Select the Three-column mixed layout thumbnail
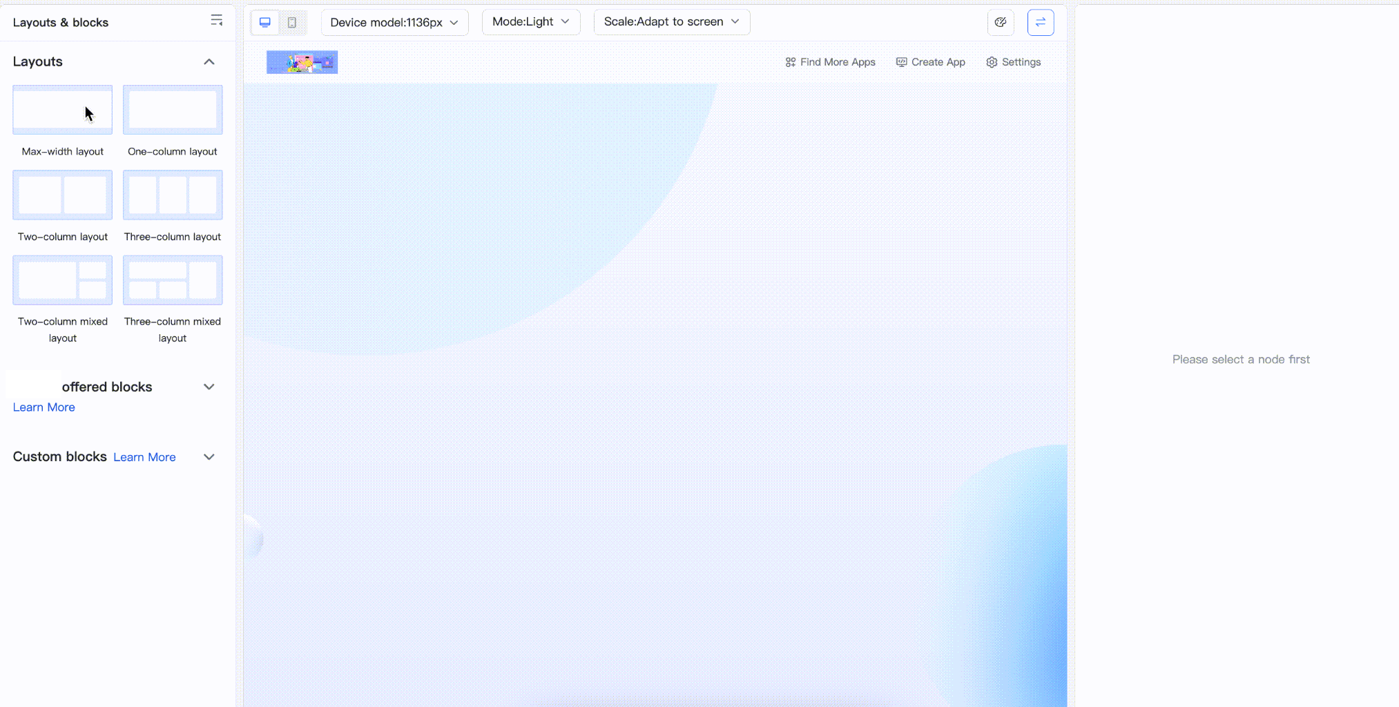Viewport: 1399px width, 707px height. [173, 280]
